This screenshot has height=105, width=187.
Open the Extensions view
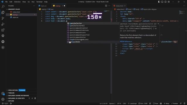[x=3, y=30]
